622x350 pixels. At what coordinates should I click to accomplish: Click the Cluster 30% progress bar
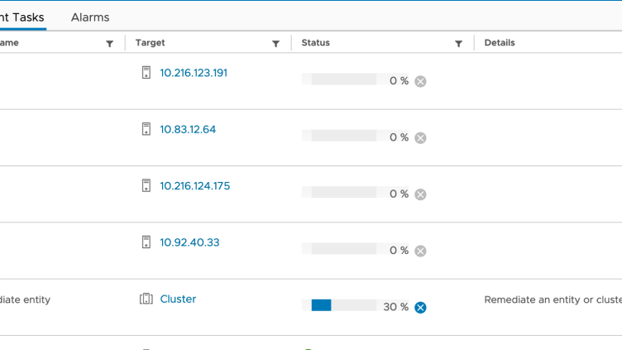tap(343, 305)
